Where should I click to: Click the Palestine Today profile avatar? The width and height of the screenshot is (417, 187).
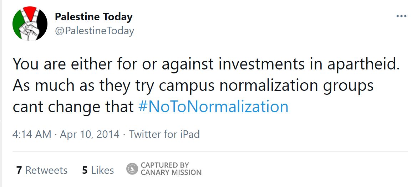pos(30,24)
